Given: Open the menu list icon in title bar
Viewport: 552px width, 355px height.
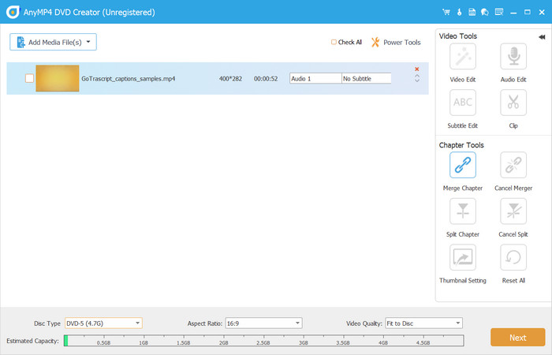Looking at the screenshot, I should (499, 12).
